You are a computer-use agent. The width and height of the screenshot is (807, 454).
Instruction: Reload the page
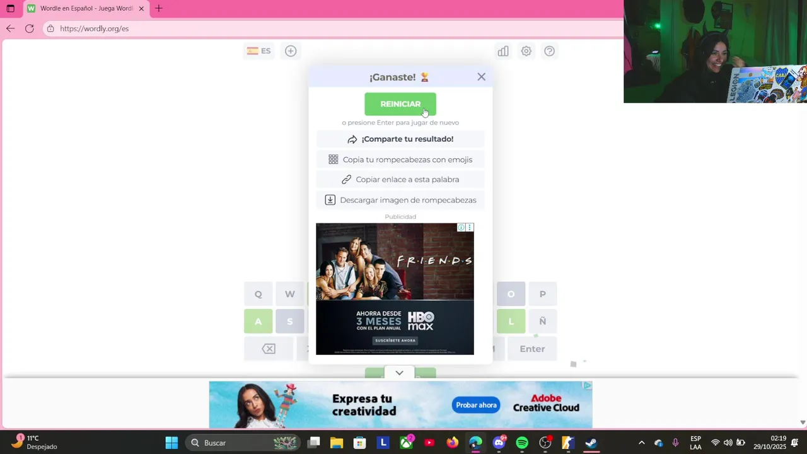click(x=29, y=28)
